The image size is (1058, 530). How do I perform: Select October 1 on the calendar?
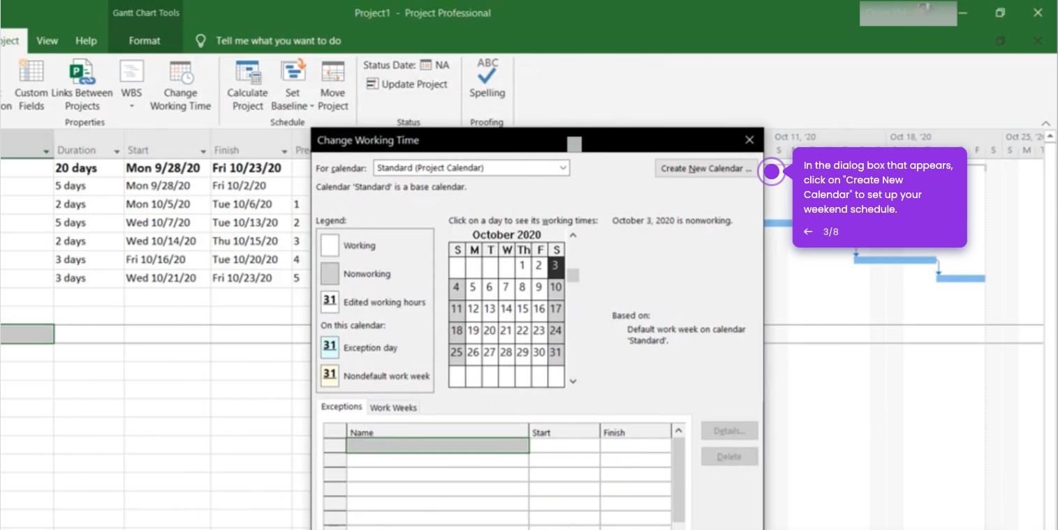pos(523,266)
